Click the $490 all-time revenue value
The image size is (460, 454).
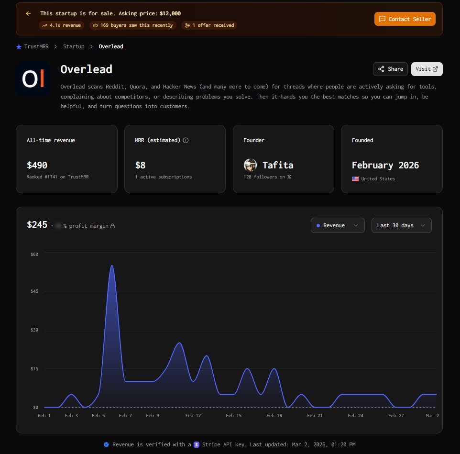pyautogui.click(x=37, y=165)
